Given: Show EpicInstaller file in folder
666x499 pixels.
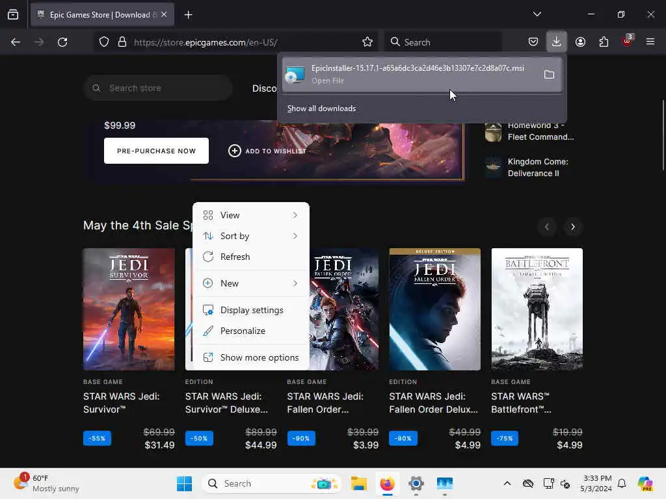Looking at the screenshot, I should (x=549, y=75).
